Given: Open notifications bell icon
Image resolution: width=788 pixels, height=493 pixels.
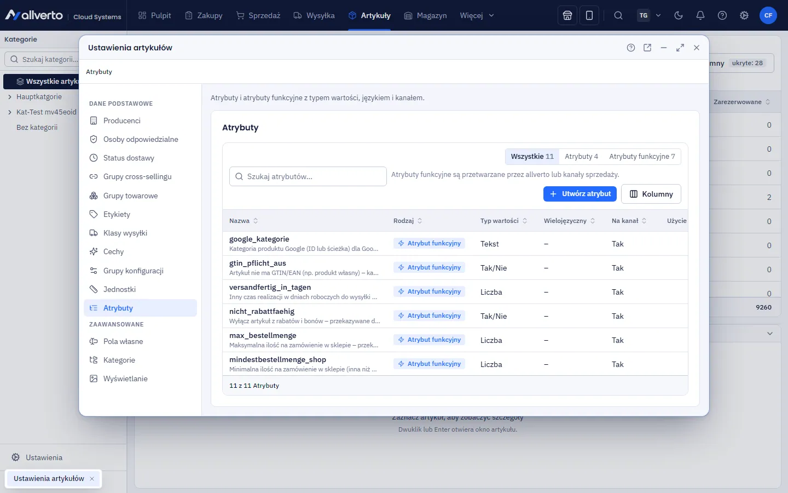Looking at the screenshot, I should (700, 15).
